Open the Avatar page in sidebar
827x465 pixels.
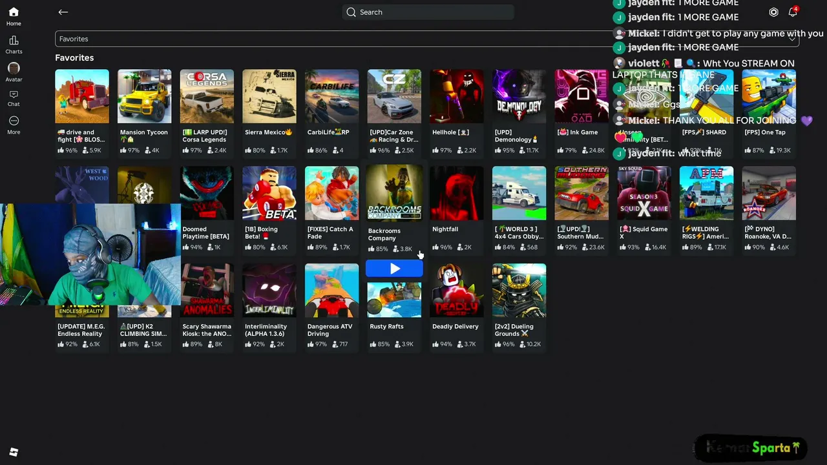click(x=14, y=72)
